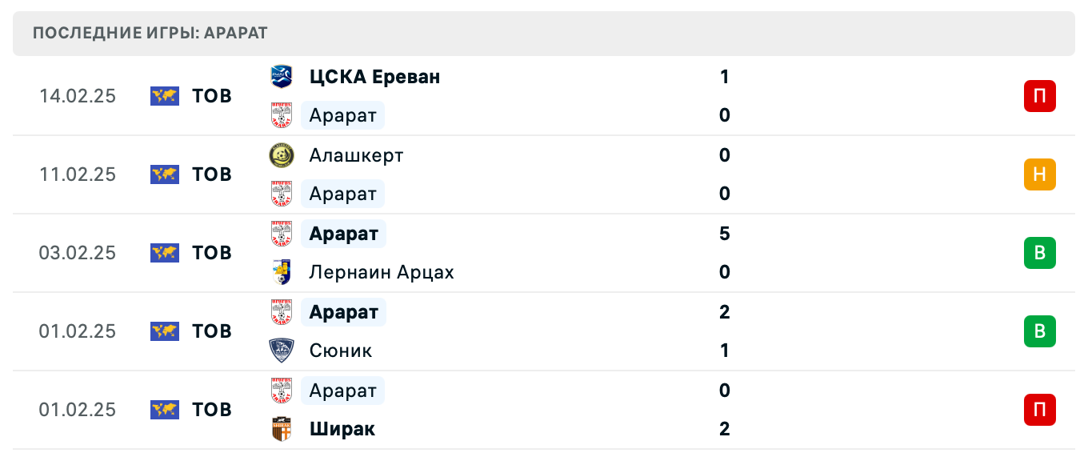This screenshot has width=1088, height=461.
Task: Select the green В badge for the Сюник match
Action: [x=1039, y=331]
